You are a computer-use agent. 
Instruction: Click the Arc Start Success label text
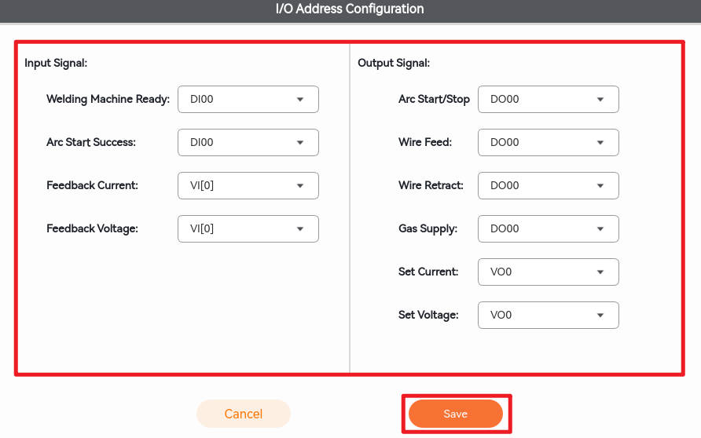pyautogui.click(x=91, y=143)
